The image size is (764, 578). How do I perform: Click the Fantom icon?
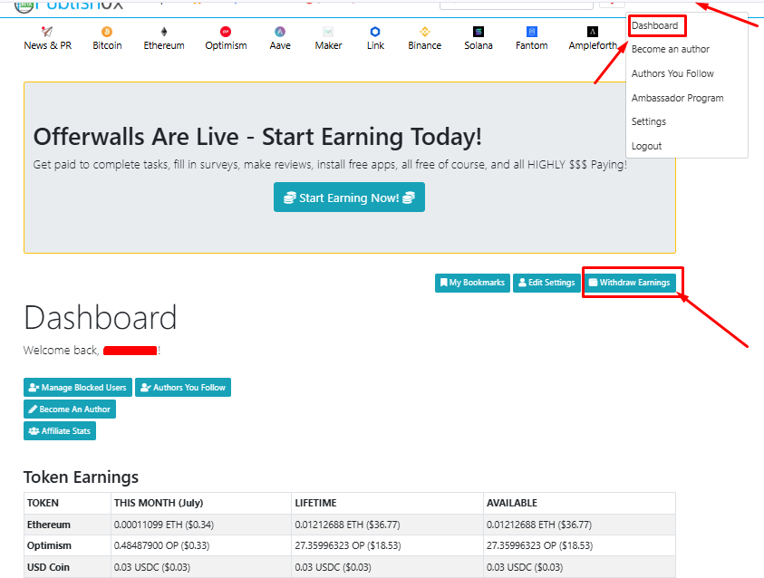[x=532, y=32]
